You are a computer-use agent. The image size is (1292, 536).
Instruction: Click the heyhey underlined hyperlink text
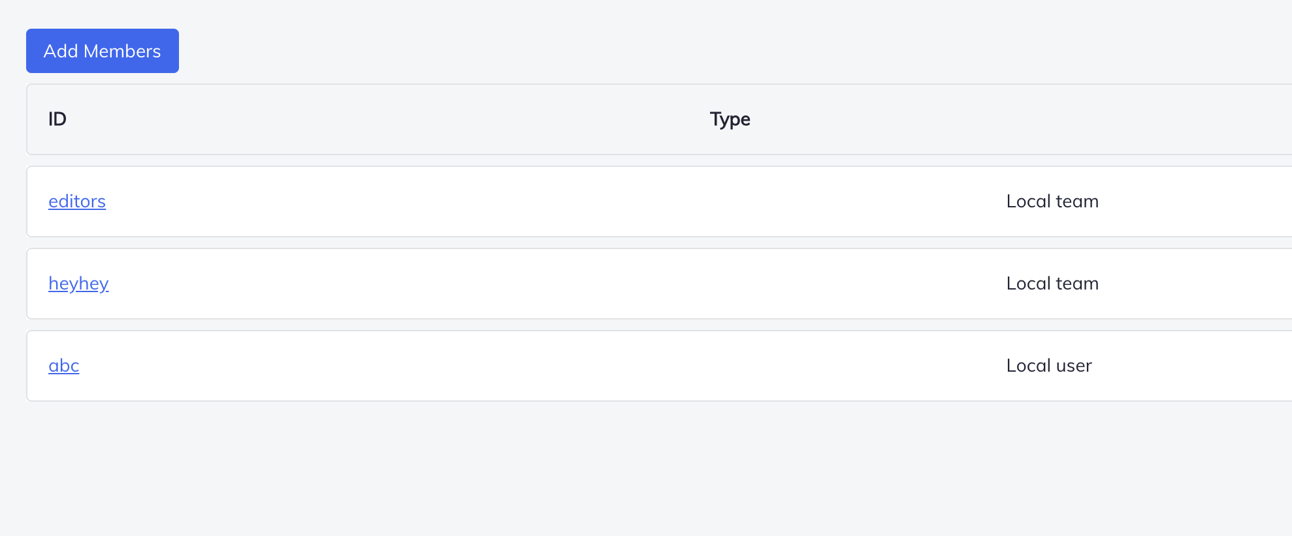point(78,284)
